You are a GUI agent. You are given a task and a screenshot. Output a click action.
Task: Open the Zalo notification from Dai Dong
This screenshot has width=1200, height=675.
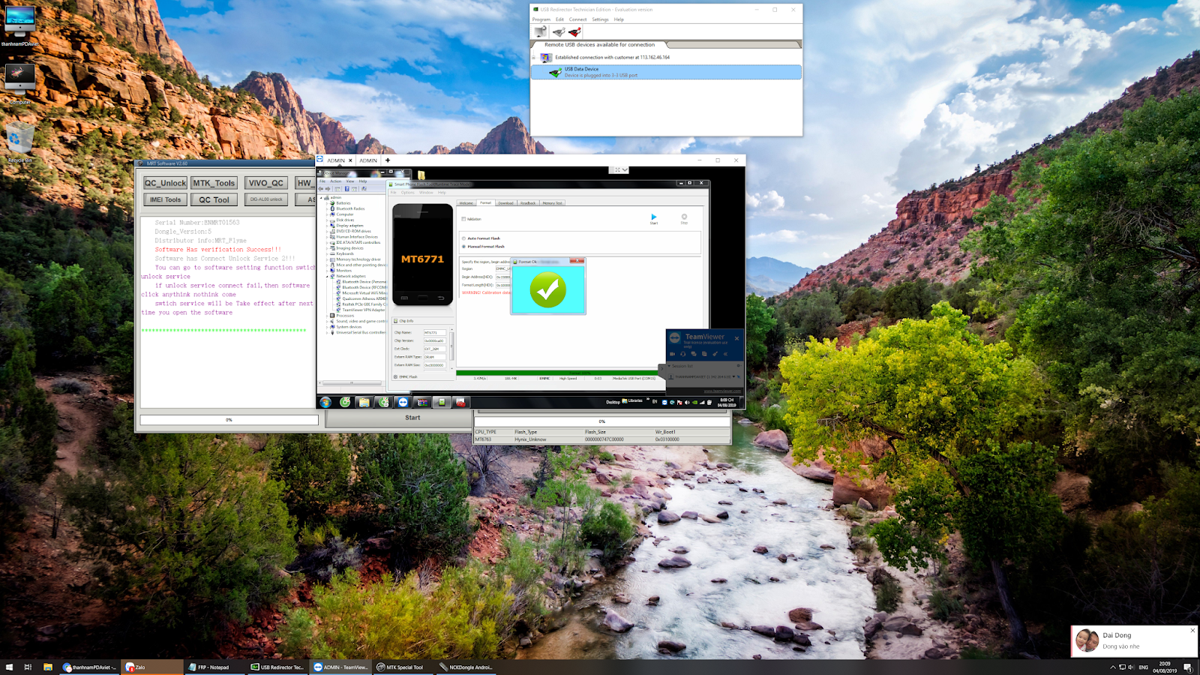click(x=1134, y=641)
